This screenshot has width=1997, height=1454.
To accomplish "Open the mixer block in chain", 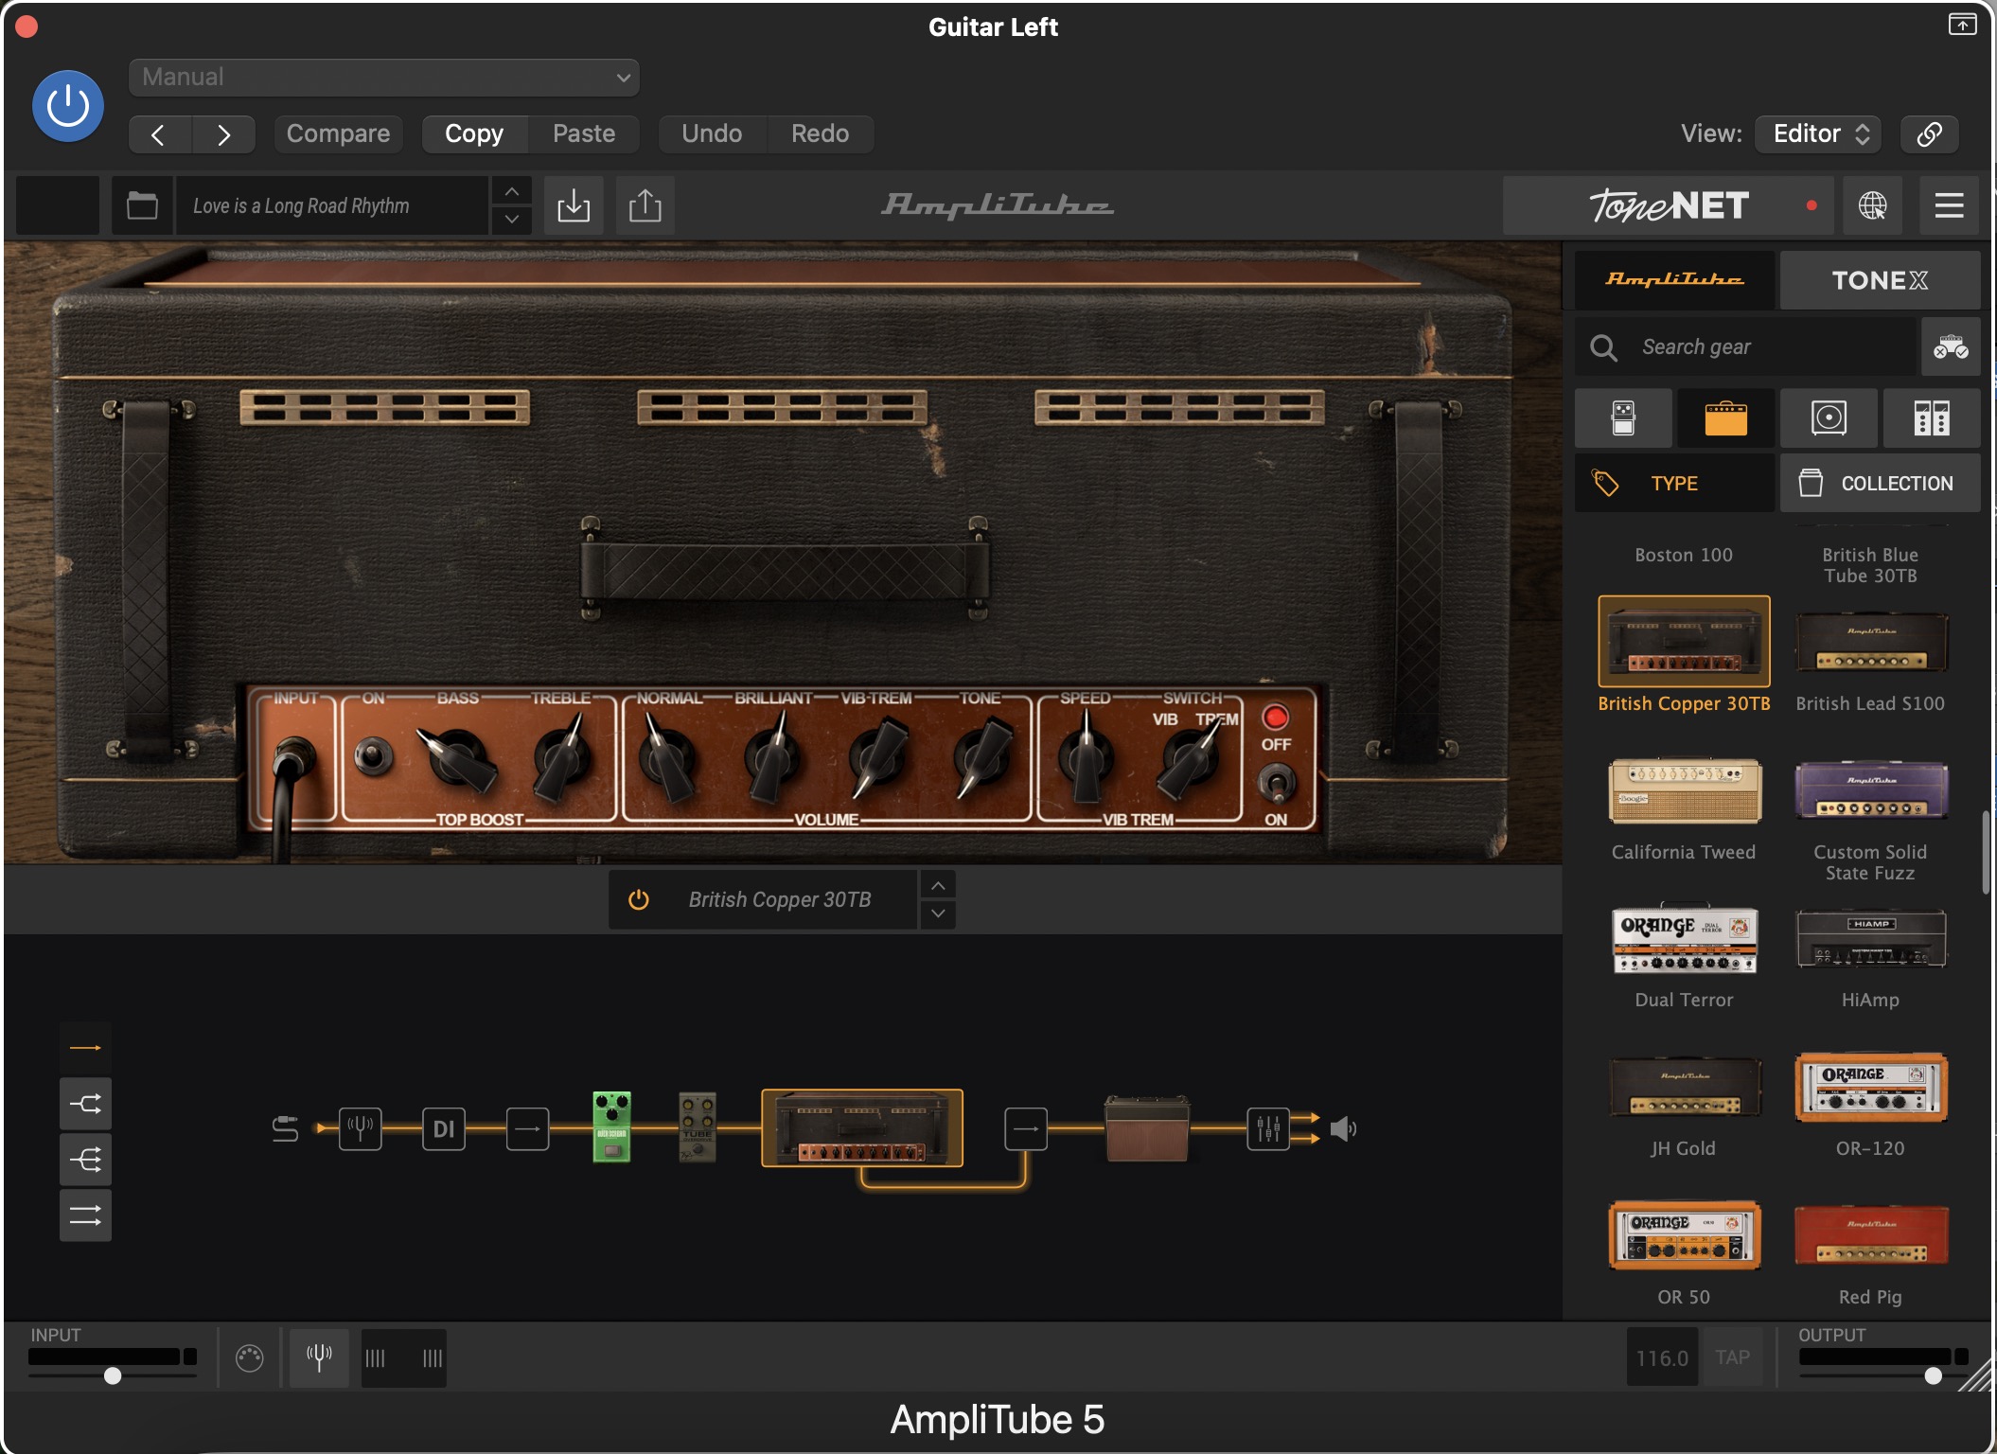I will pyautogui.click(x=1268, y=1128).
